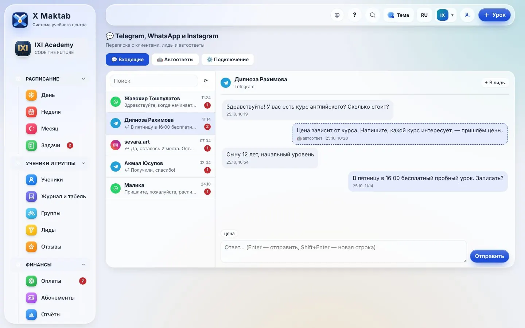Send the reply with Отправить
The image size is (525, 328).
(489, 256)
